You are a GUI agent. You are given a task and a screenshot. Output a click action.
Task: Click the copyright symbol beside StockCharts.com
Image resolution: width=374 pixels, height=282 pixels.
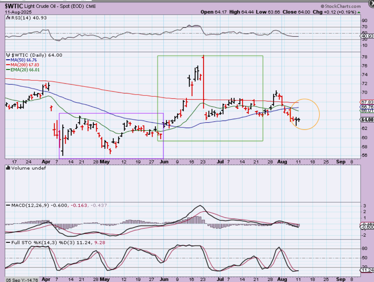323,6
